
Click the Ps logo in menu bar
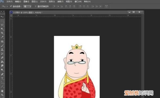(2, 1)
